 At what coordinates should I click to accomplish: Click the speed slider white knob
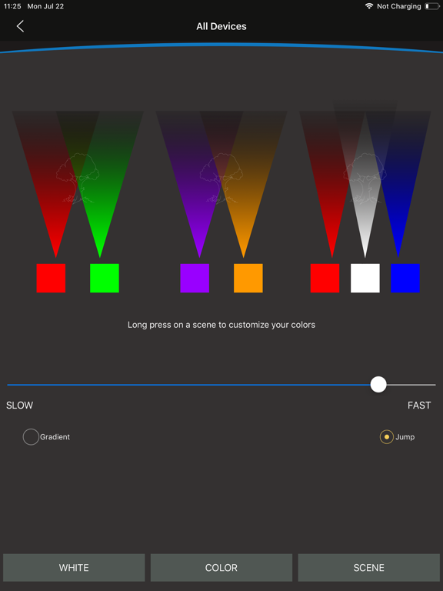(x=378, y=385)
